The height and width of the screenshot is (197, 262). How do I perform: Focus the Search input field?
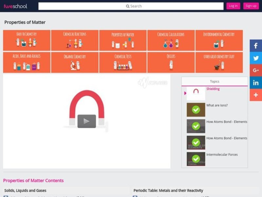(x=131, y=6)
